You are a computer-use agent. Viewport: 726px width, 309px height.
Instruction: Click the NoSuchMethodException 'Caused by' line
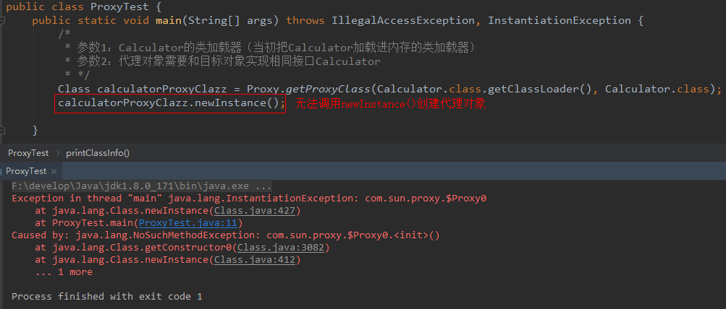(226, 235)
